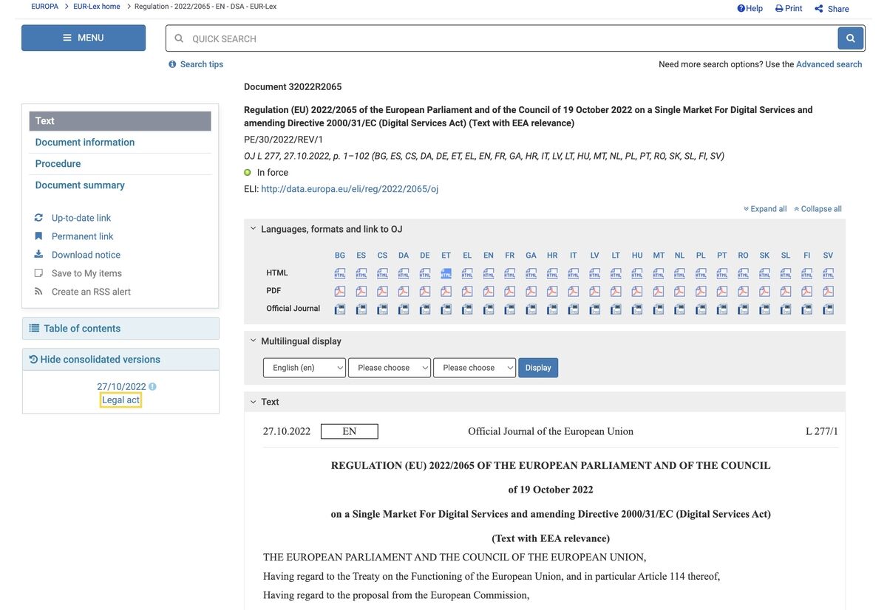Toggle Hide consolidated versions panel

pyautogui.click(x=120, y=360)
